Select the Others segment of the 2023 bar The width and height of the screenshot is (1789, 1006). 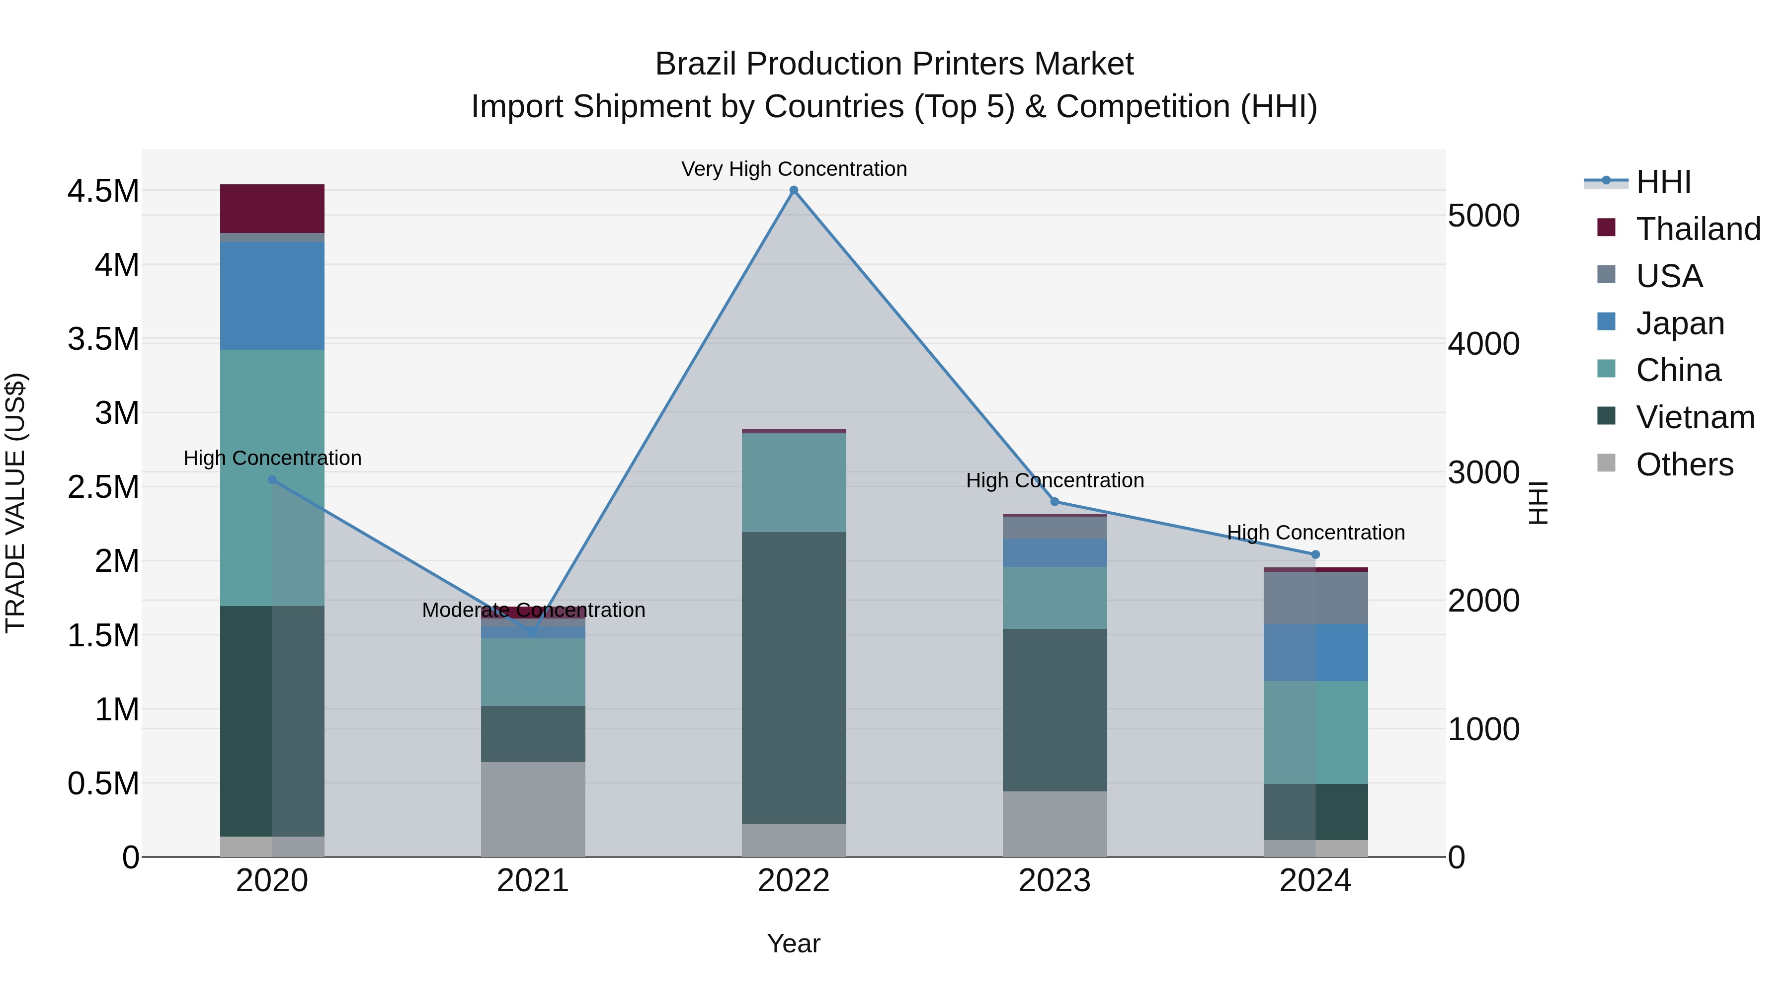click(x=1054, y=824)
